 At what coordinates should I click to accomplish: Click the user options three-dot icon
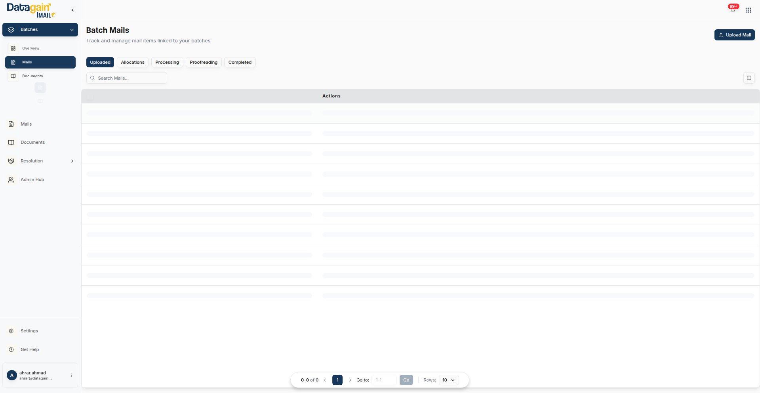coord(71,375)
